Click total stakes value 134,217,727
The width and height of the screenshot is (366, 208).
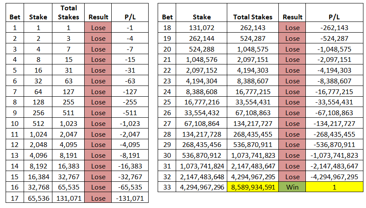(x=253, y=124)
